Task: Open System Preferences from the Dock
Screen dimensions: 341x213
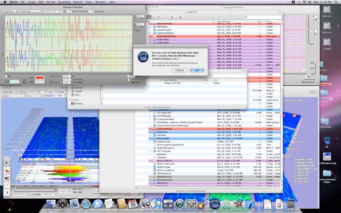Action: tap(191, 204)
